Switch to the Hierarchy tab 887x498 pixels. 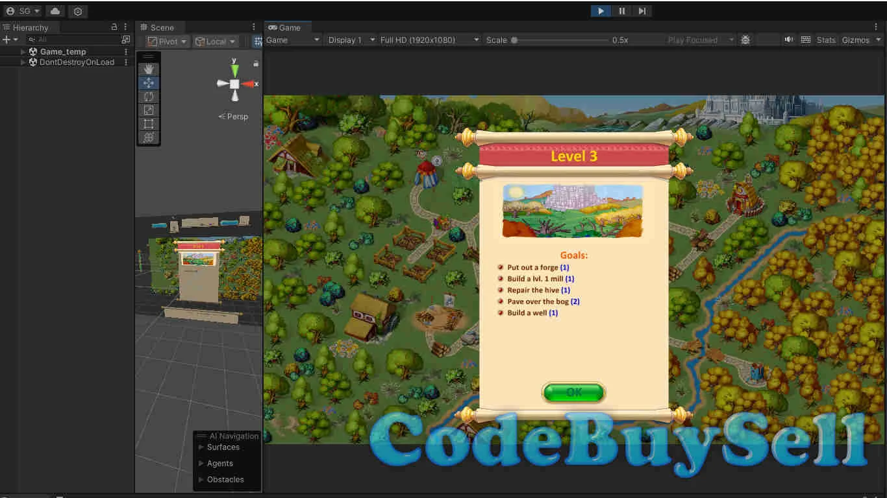[30, 27]
